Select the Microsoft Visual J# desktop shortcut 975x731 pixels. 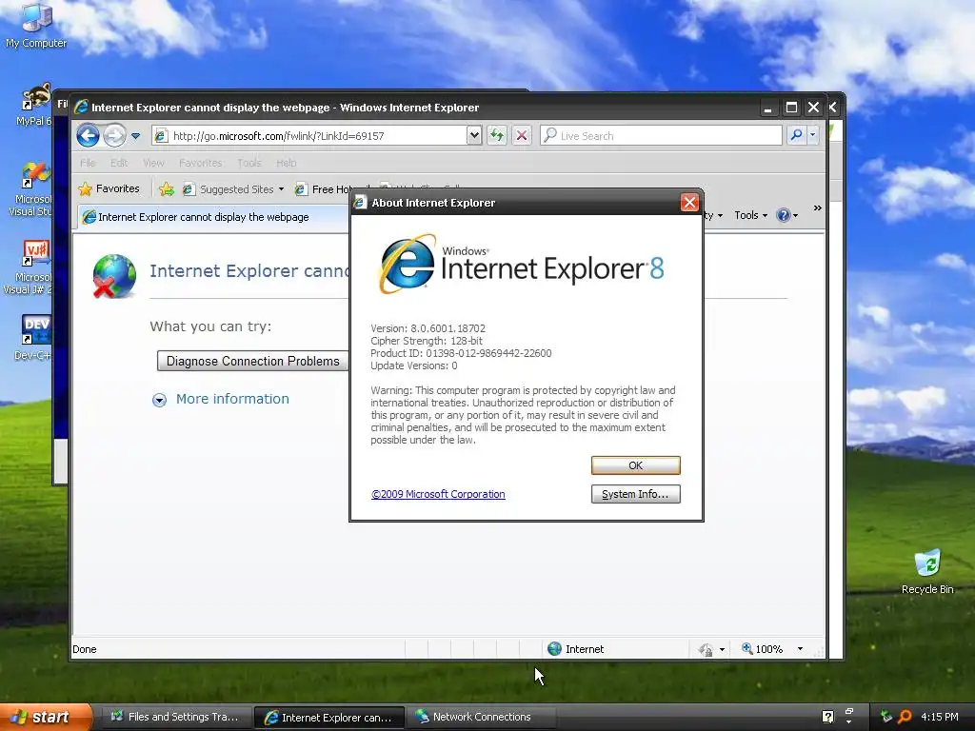(30, 267)
